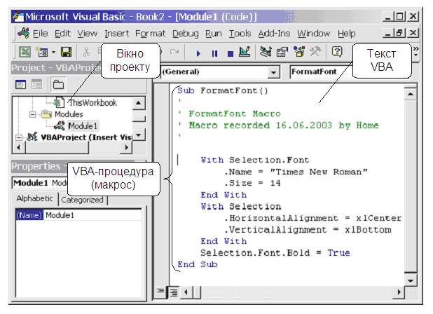Click the View Object icon in Project pane
The width and height of the screenshot is (433, 314).
point(36,85)
